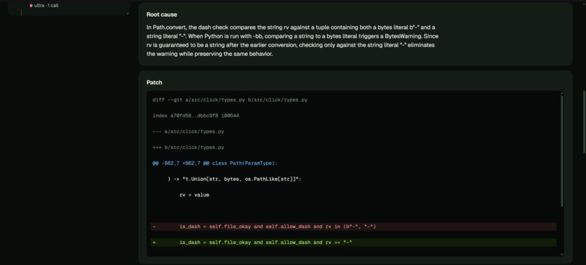The image size is (586, 265).
Task: Click the 'Patch' heading
Action: (x=154, y=82)
